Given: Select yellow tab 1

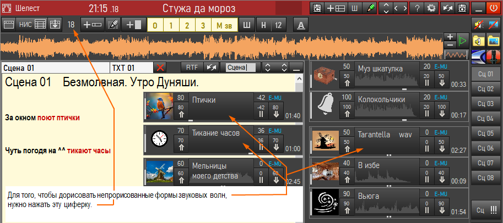Looking at the screenshot, I should [171, 25].
